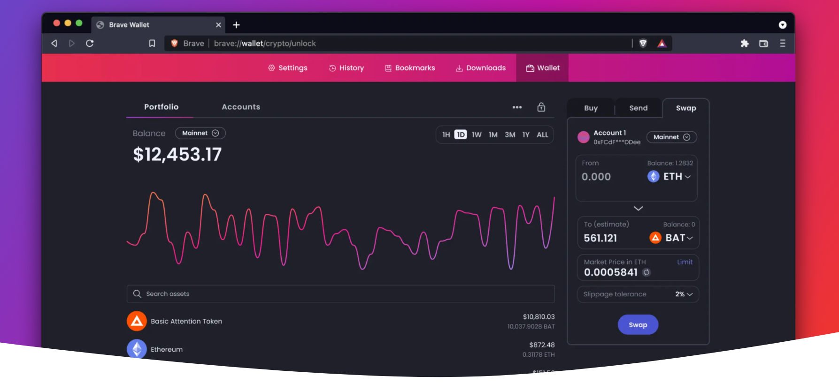Select Wallet in the top navigation bar

(x=543, y=68)
